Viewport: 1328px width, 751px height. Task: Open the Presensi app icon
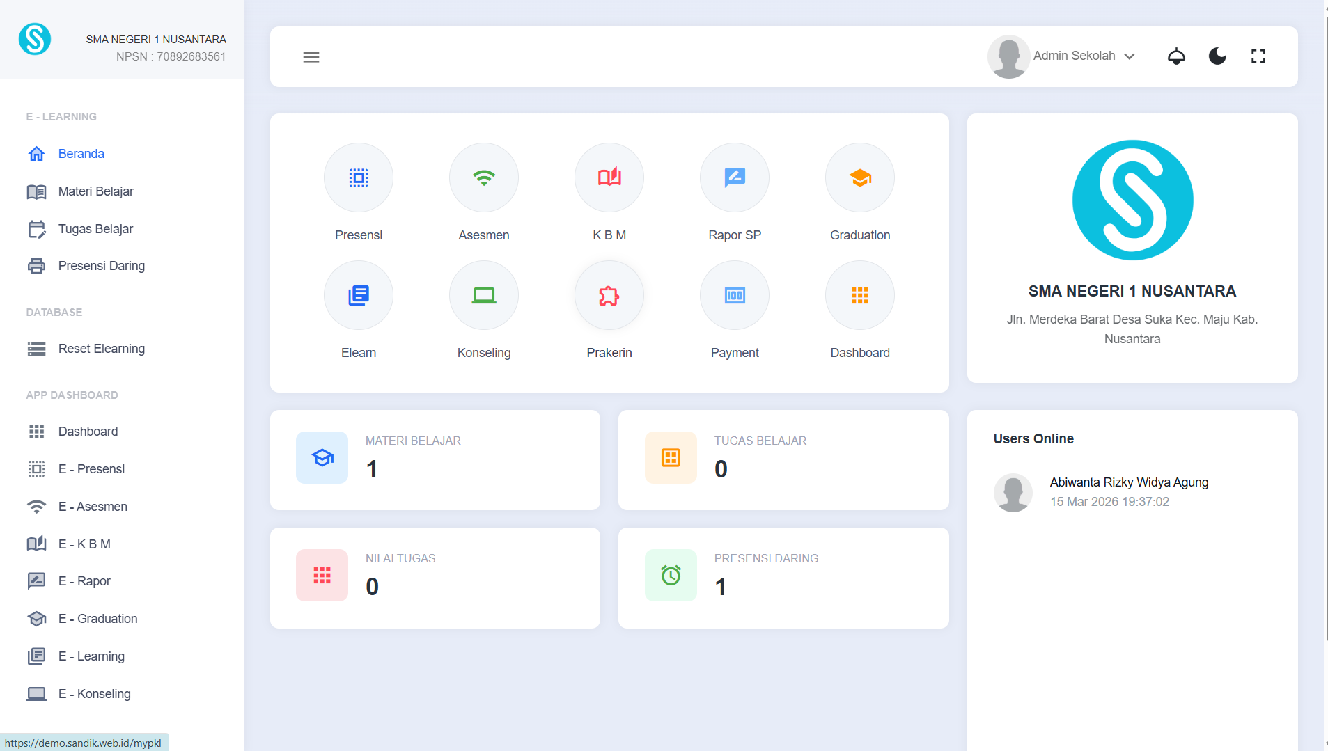(359, 177)
